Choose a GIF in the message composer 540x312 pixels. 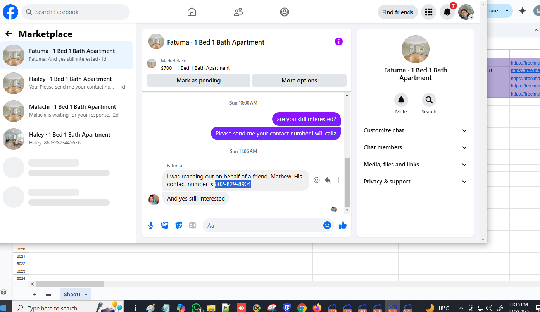pos(193,225)
